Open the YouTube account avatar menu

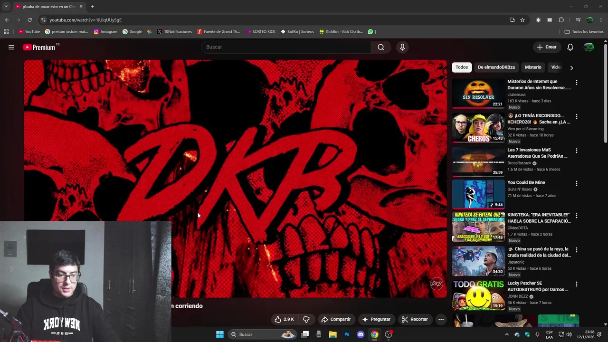tap(589, 47)
